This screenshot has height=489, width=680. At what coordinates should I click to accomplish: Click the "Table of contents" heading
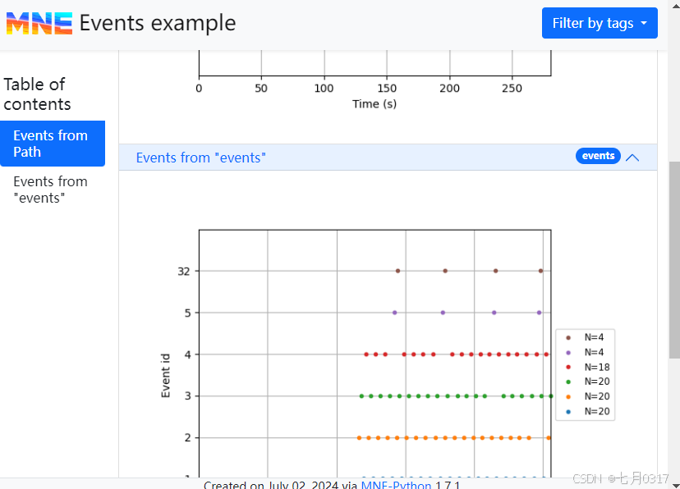click(37, 94)
